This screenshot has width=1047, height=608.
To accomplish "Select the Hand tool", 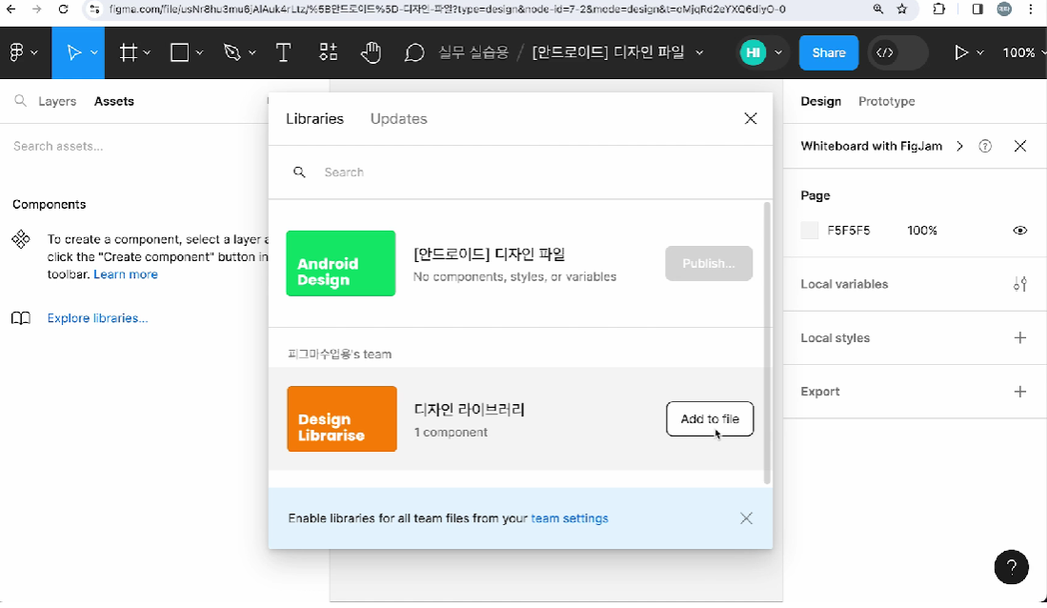I will pos(371,52).
